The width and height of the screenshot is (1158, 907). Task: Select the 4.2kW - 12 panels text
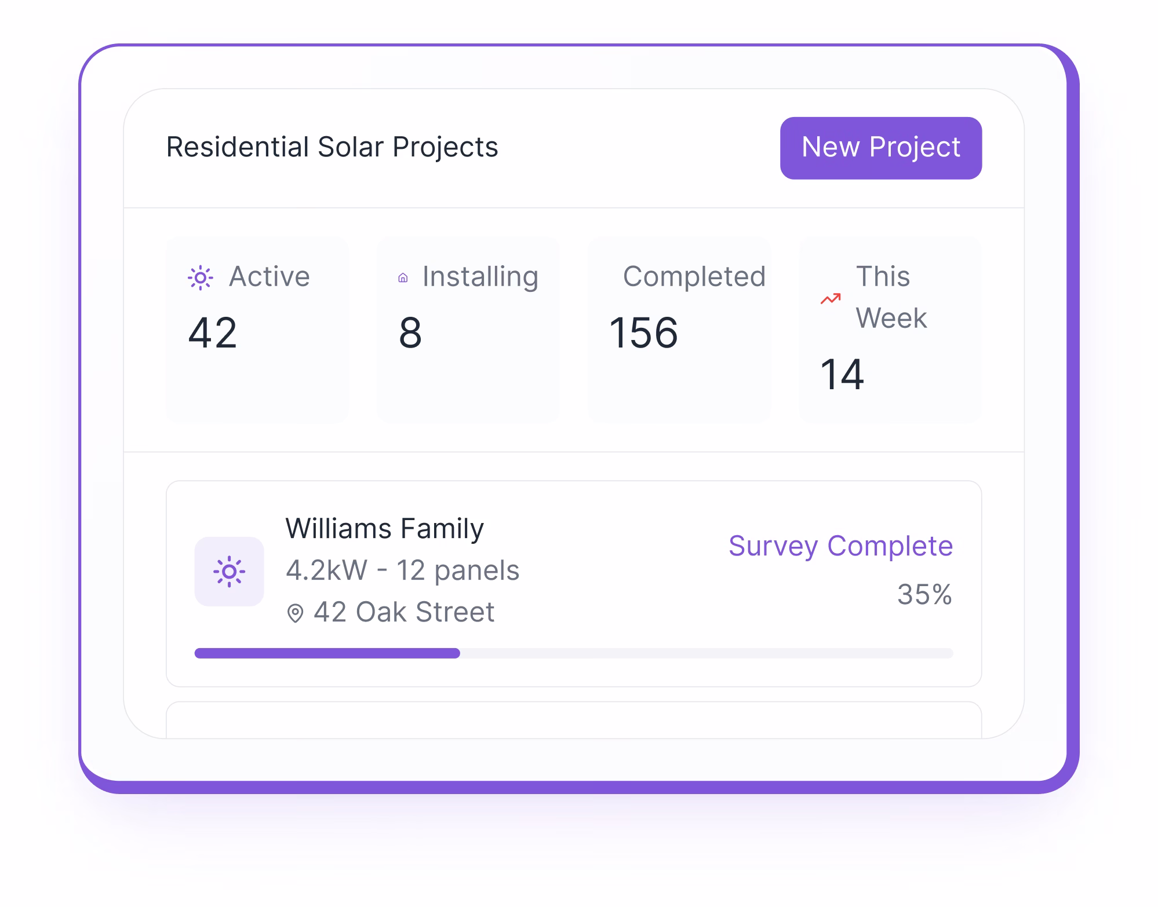pos(403,570)
